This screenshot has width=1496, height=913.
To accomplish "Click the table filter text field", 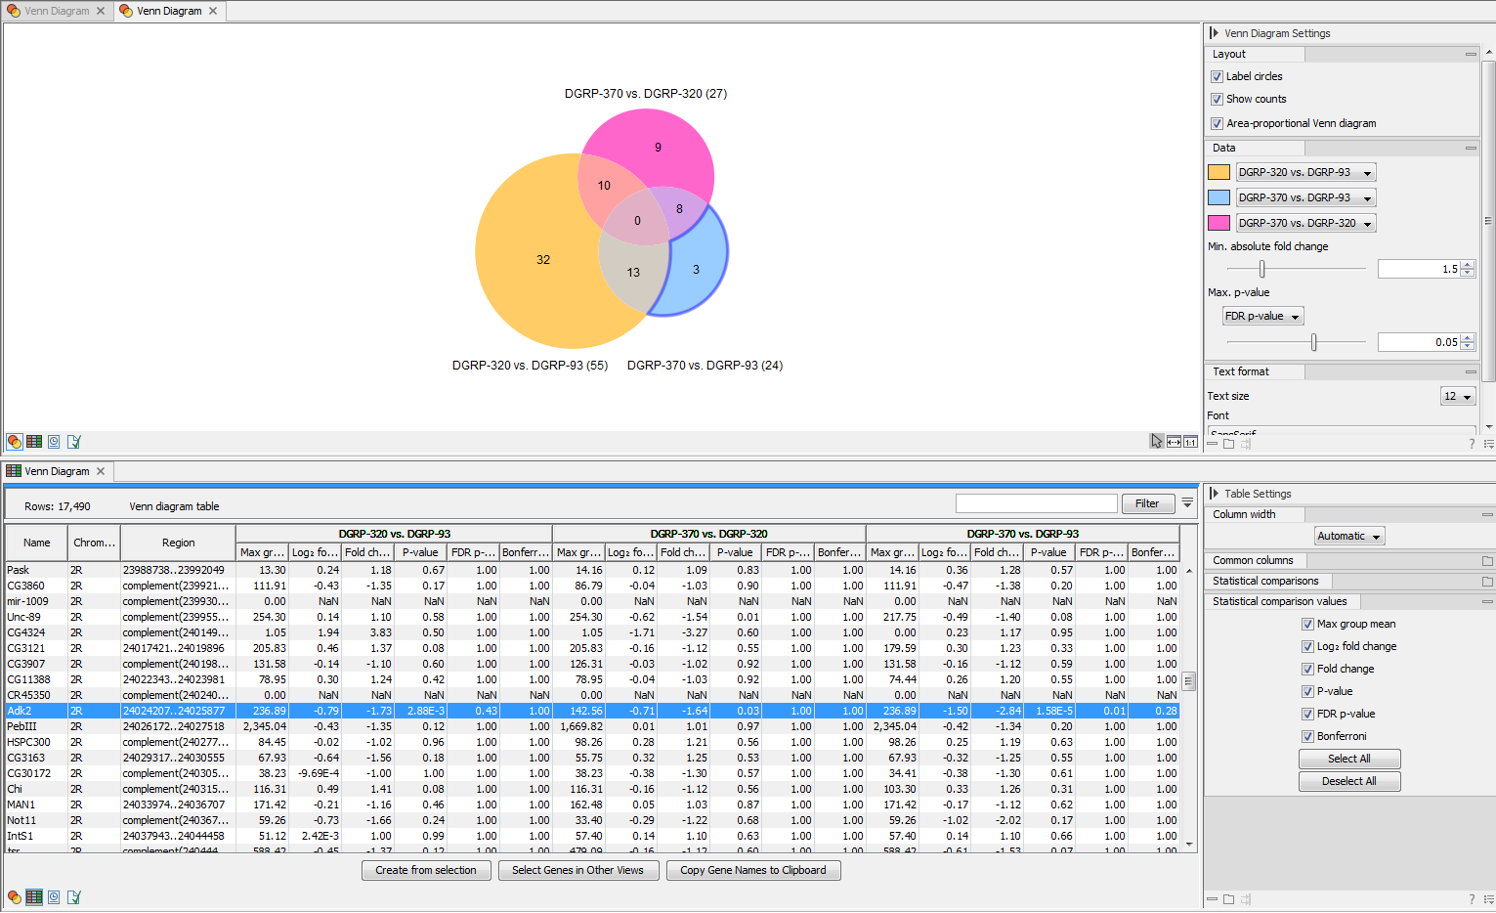I will pyautogui.click(x=1036, y=503).
